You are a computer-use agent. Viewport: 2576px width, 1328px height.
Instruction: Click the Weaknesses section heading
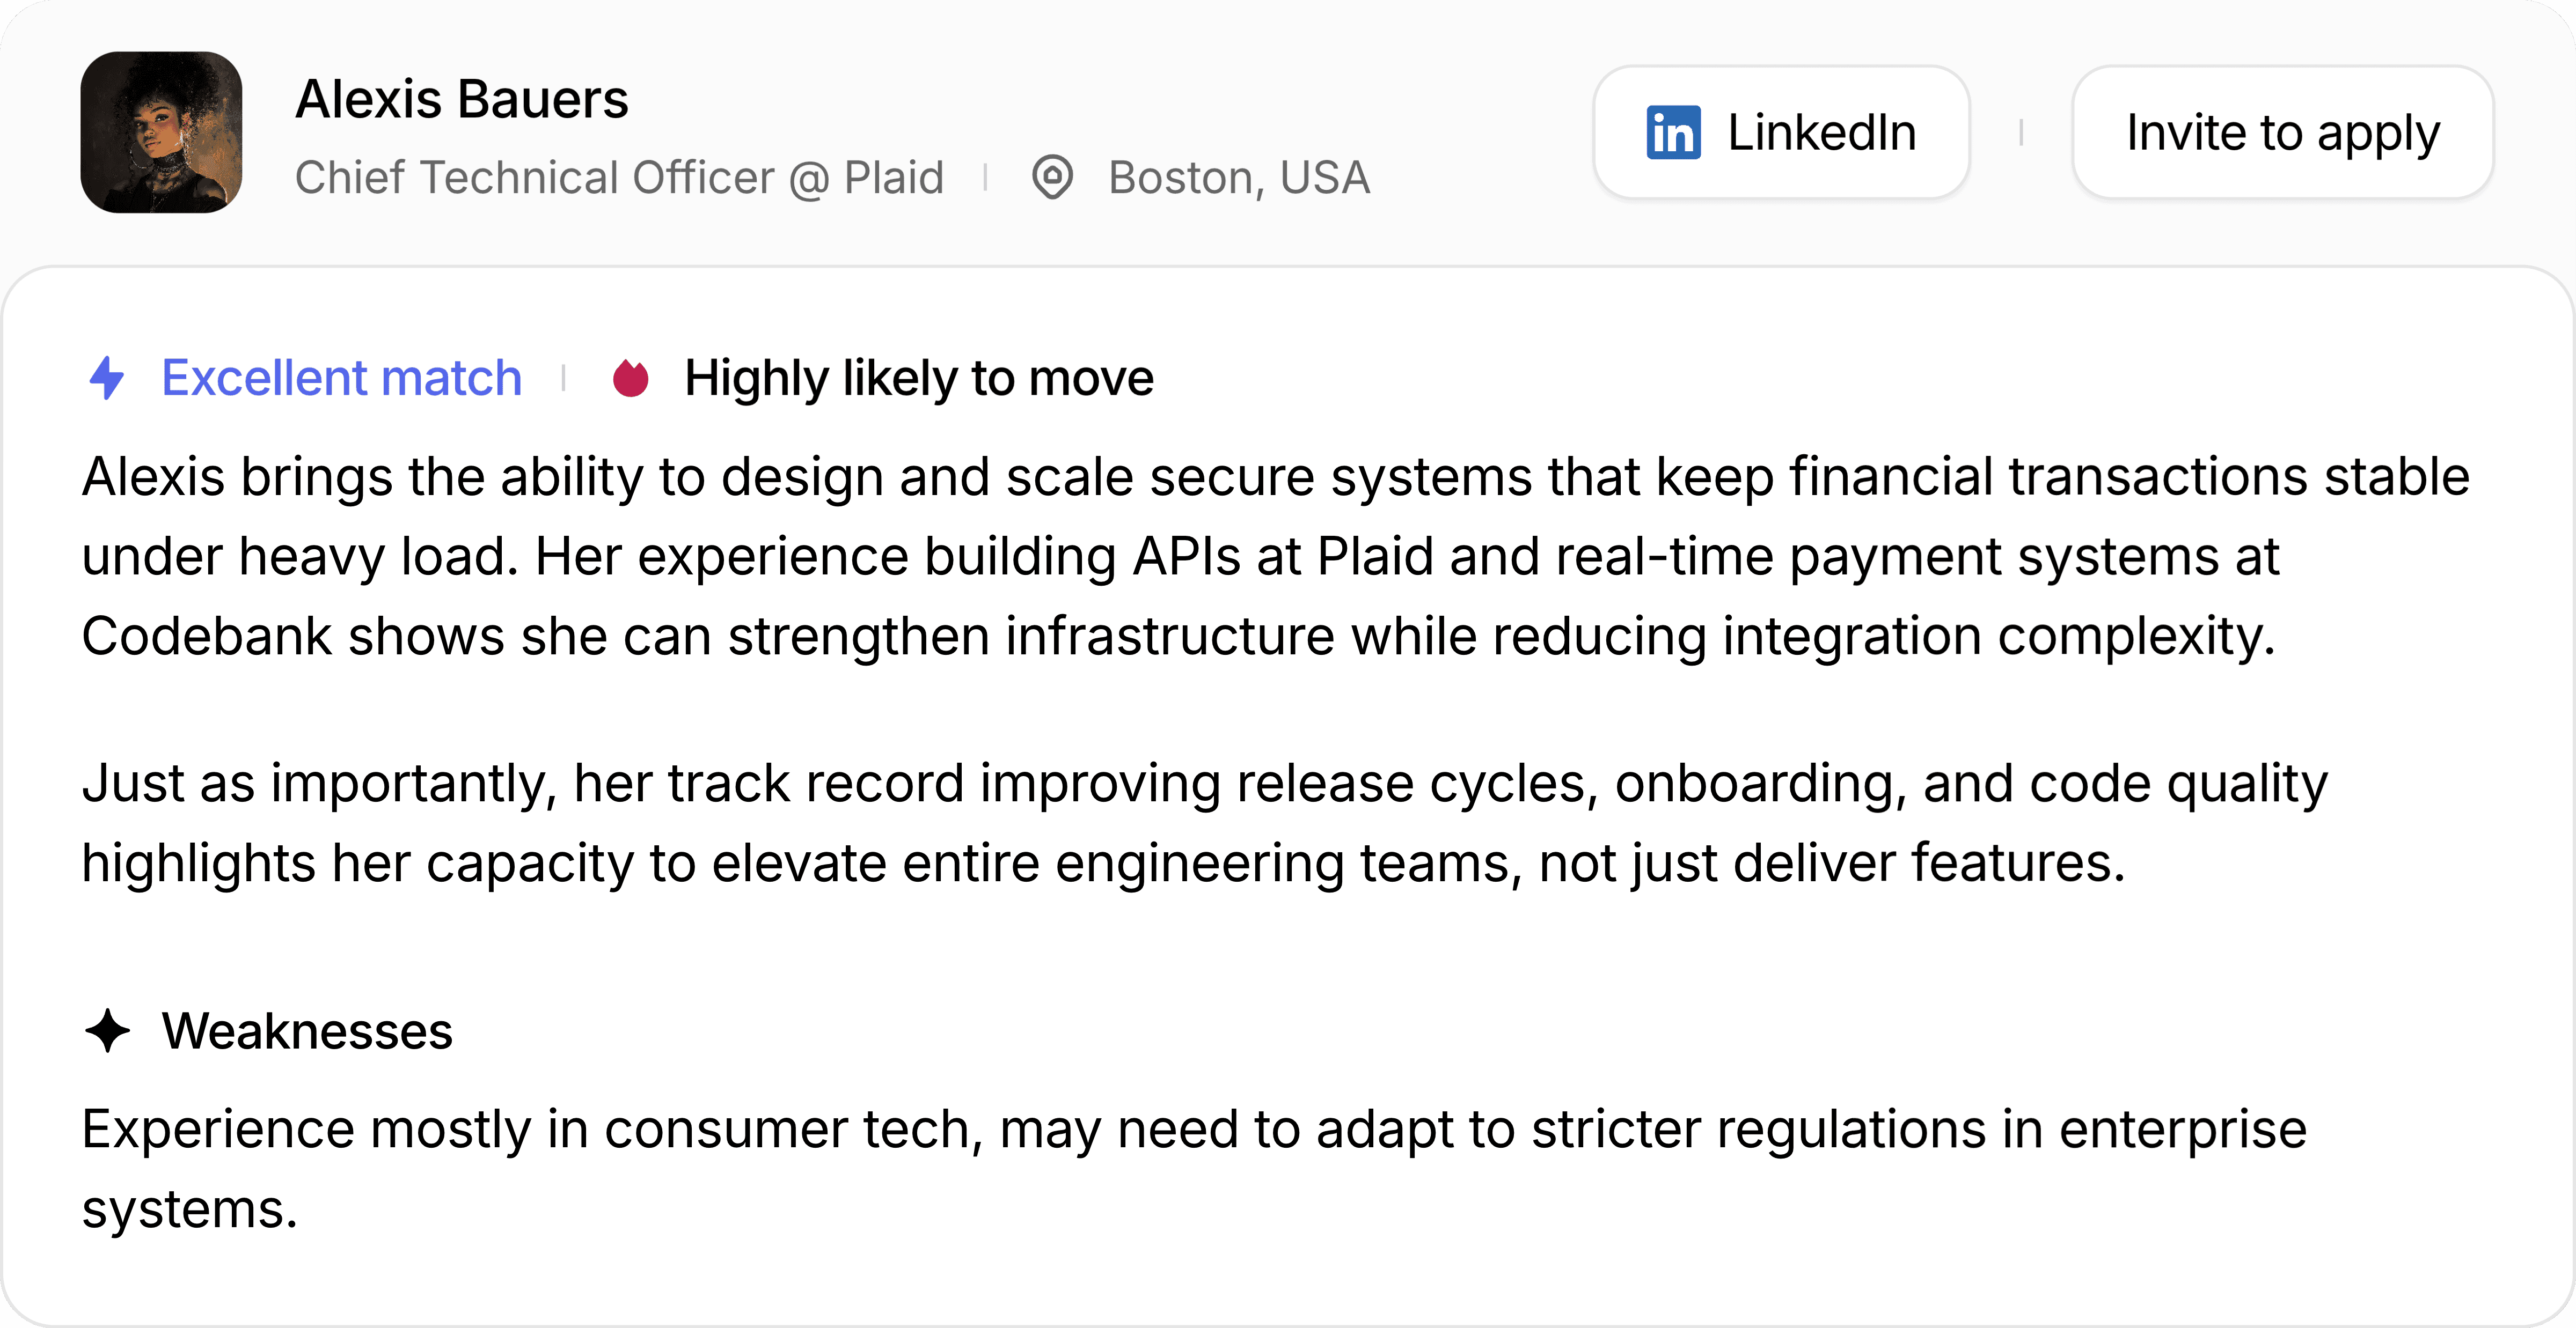click(307, 1030)
